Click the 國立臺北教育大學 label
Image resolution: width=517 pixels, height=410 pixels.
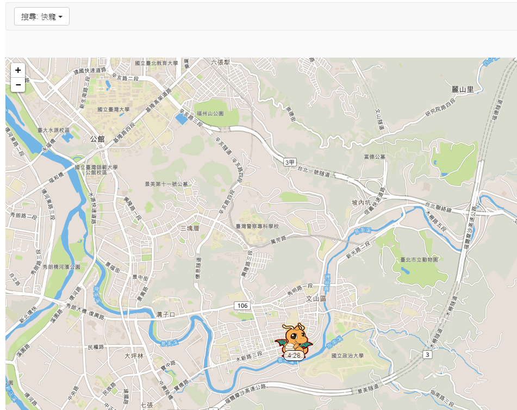(x=156, y=63)
